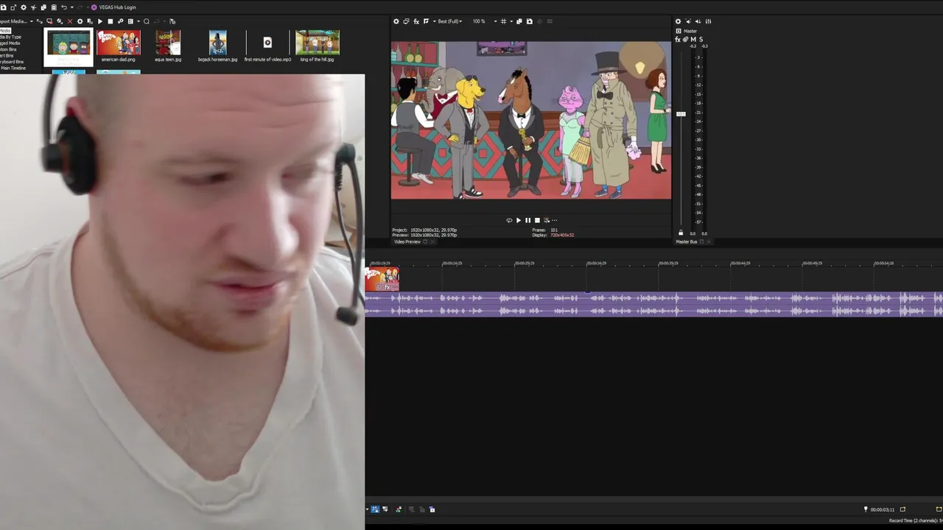The height and width of the screenshot is (530, 943).
Task: Save preview snapshot to file
Action: [x=530, y=21]
